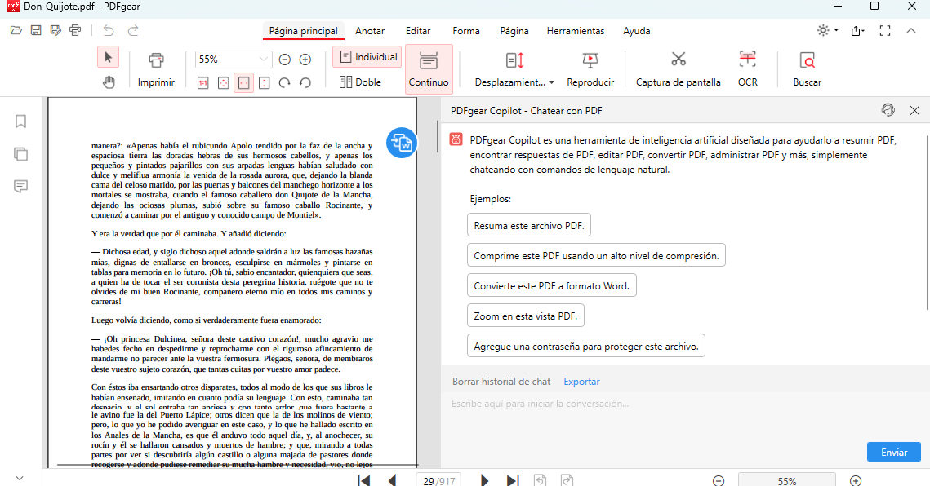Switch to the Editar tab
Image resolution: width=930 pixels, height=486 pixels.
click(418, 31)
